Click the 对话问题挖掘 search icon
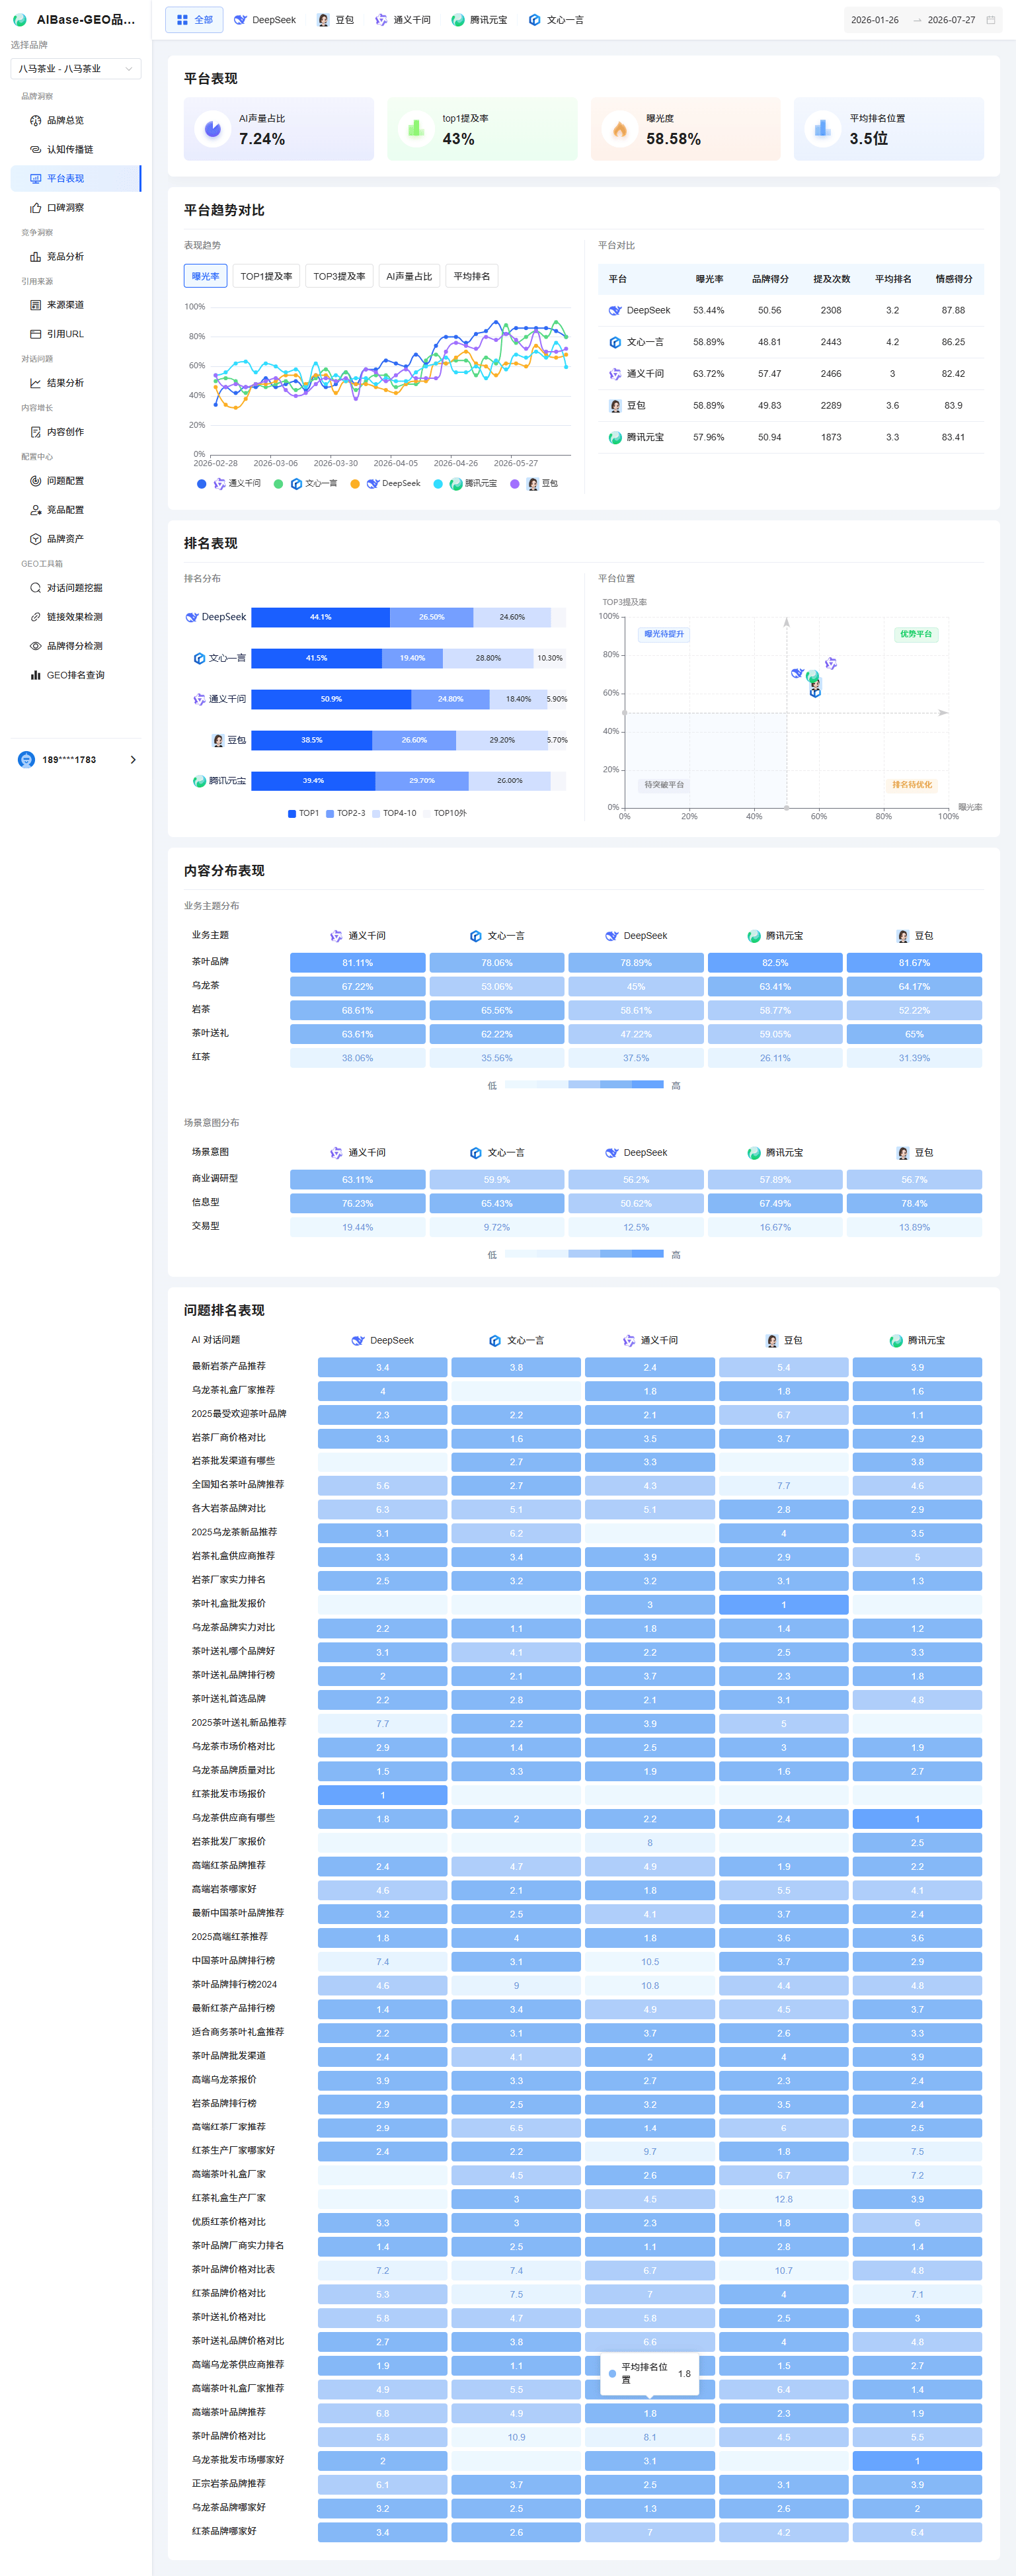The width and height of the screenshot is (1016, 2576). coord(35,588)
